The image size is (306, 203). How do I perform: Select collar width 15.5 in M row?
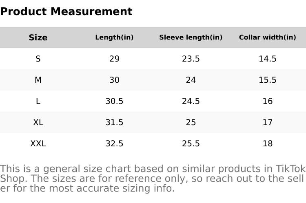267,80
